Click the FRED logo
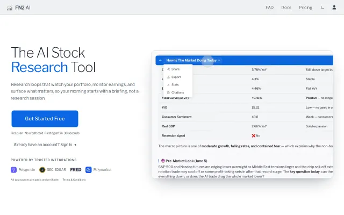Viewport: 344px width, 215px height. [x=76, y=170]
